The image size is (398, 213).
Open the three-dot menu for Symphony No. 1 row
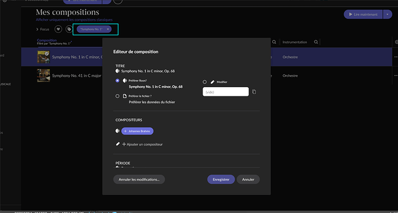coord(396,57)
